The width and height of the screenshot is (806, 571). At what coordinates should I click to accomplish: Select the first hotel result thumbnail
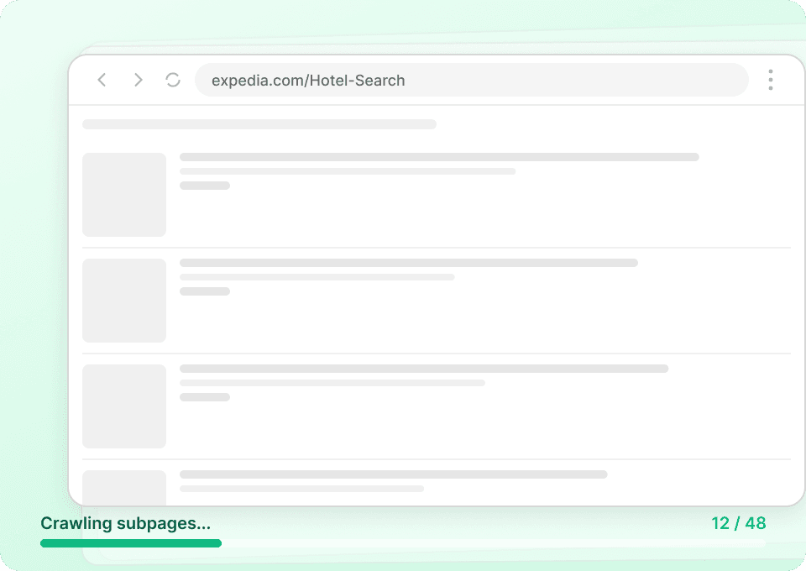point(124,195)
